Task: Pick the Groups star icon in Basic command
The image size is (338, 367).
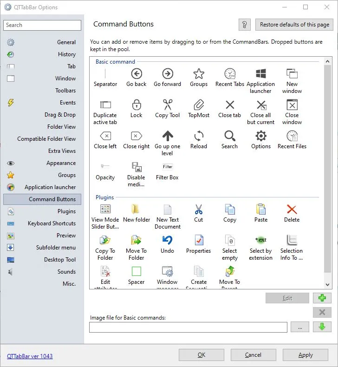Action: [x=199, y=74]
